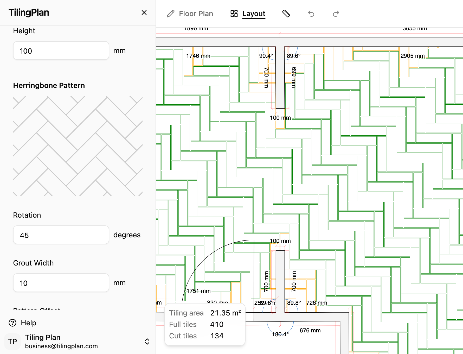Edit the Grout Width field

61,283
